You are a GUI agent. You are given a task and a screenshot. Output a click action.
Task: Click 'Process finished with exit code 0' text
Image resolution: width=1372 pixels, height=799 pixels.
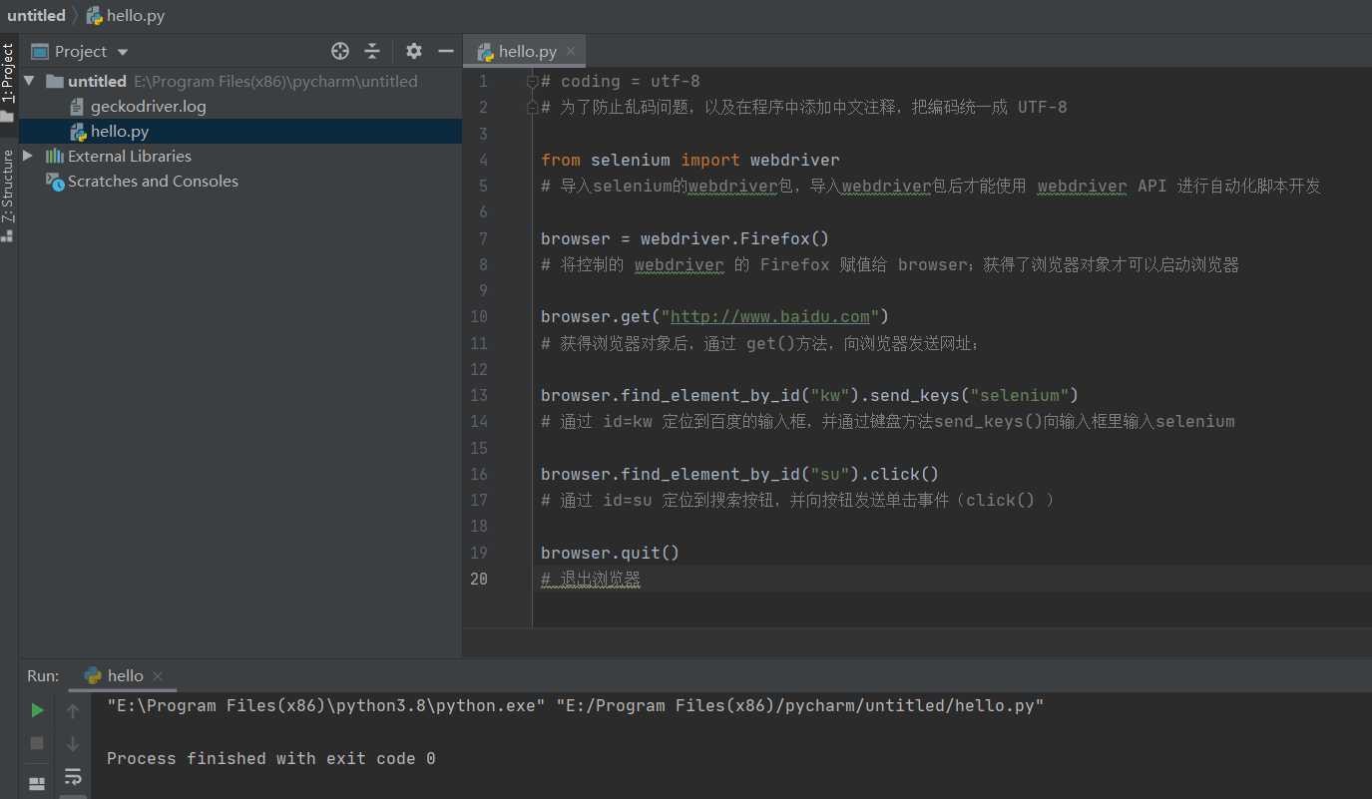tap(271, 758)
